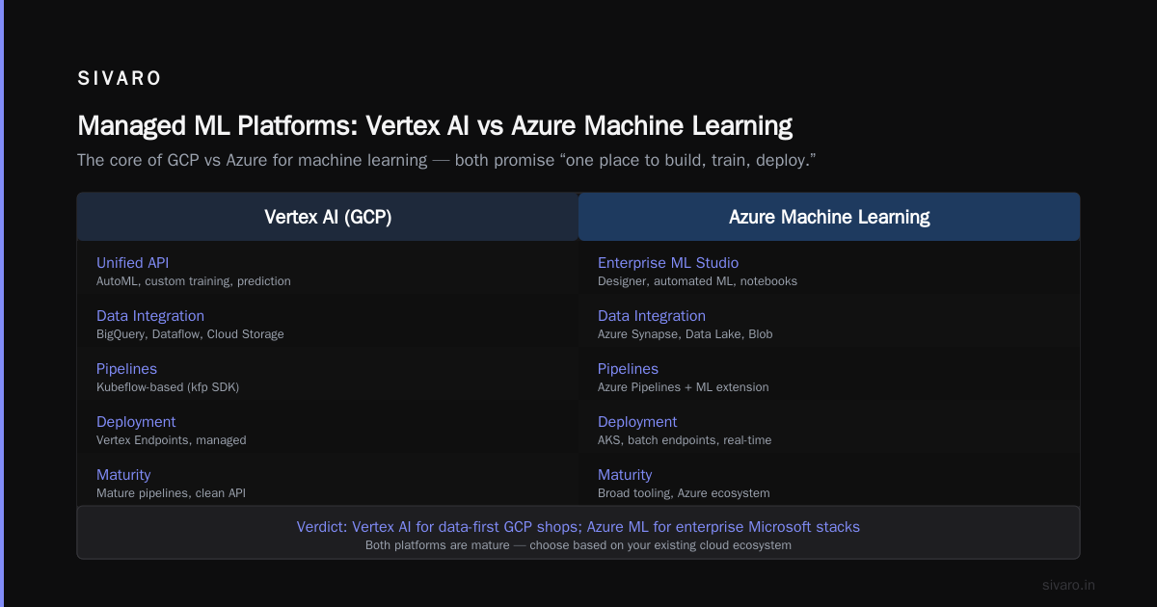Click the SIVARO brand name
Viewport: 1157px width, 607px height.
click(120, 79)
